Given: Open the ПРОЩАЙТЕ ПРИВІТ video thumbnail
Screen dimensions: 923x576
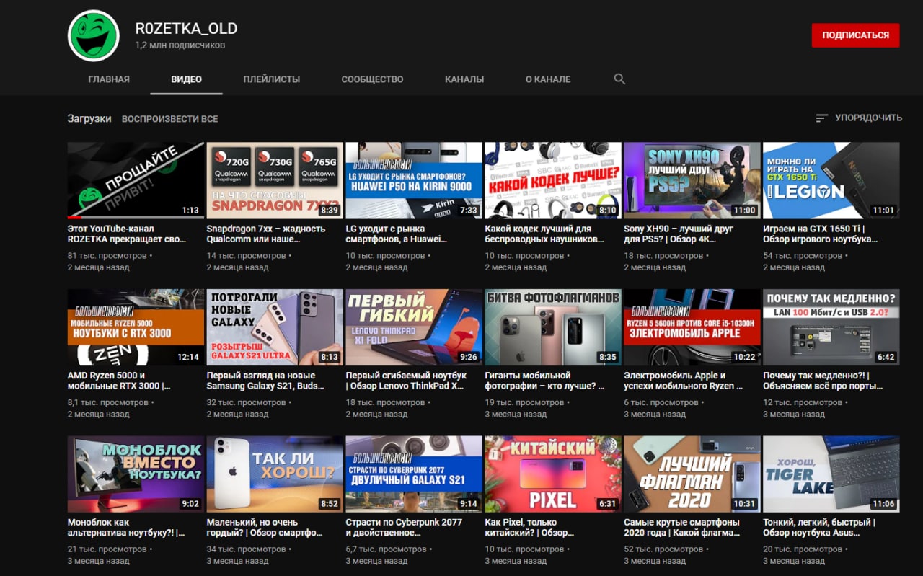Looking at the screenshot, I should pyautogui.click(x=136, y=180).
